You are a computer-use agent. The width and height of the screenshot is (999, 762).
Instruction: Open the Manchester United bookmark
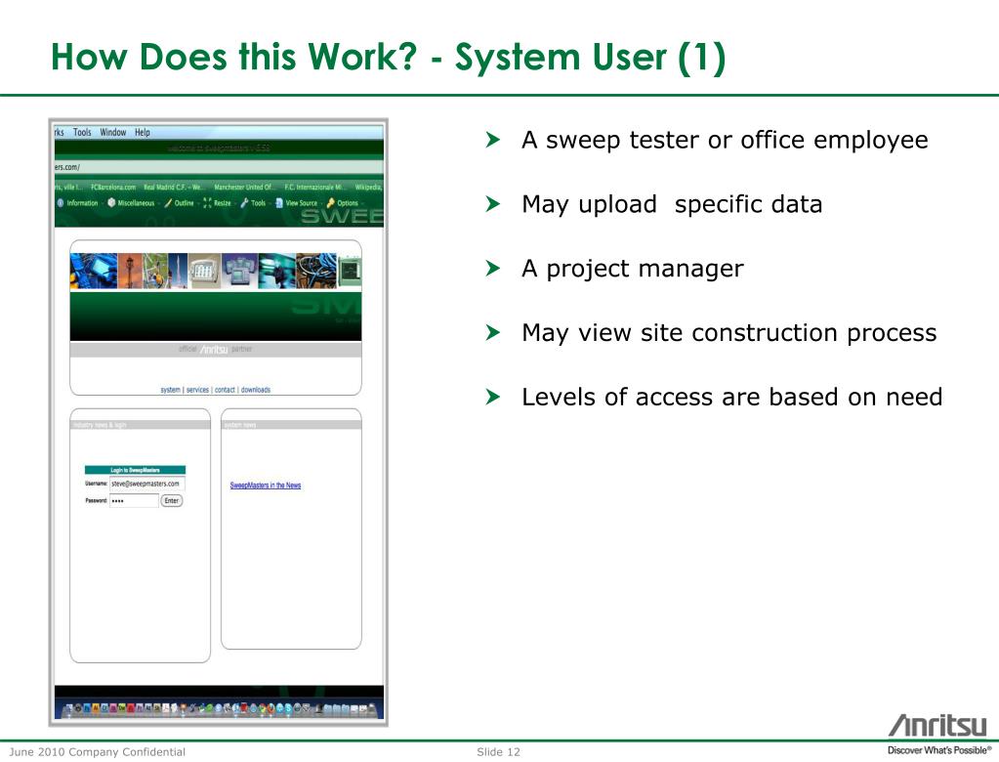coord(245,188)
